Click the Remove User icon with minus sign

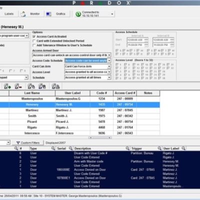pyautogui.click(x=18, y=86)
